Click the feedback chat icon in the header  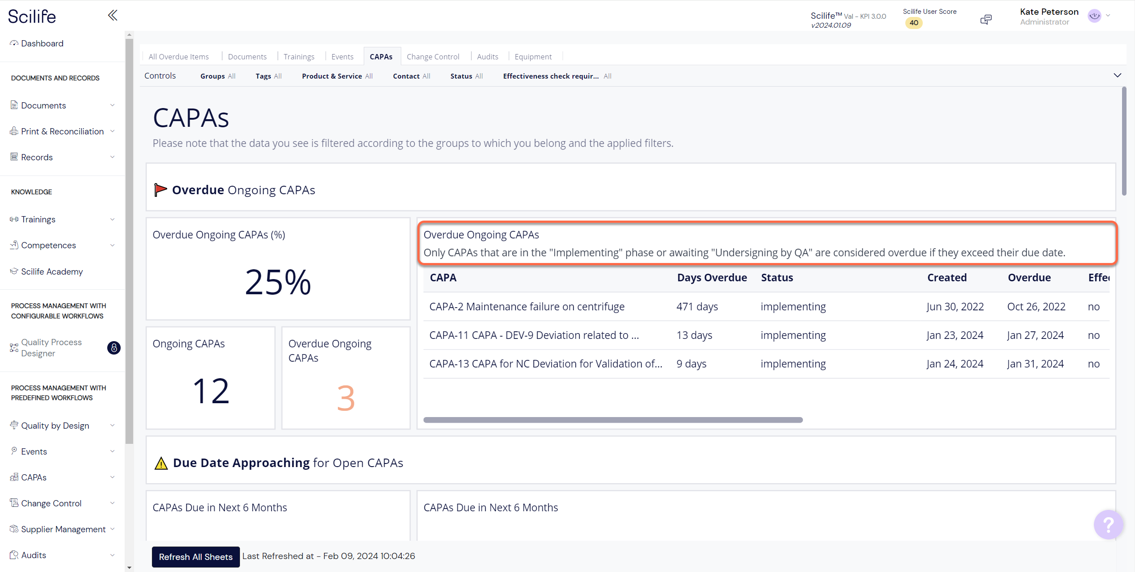click(x=986, y=19)
